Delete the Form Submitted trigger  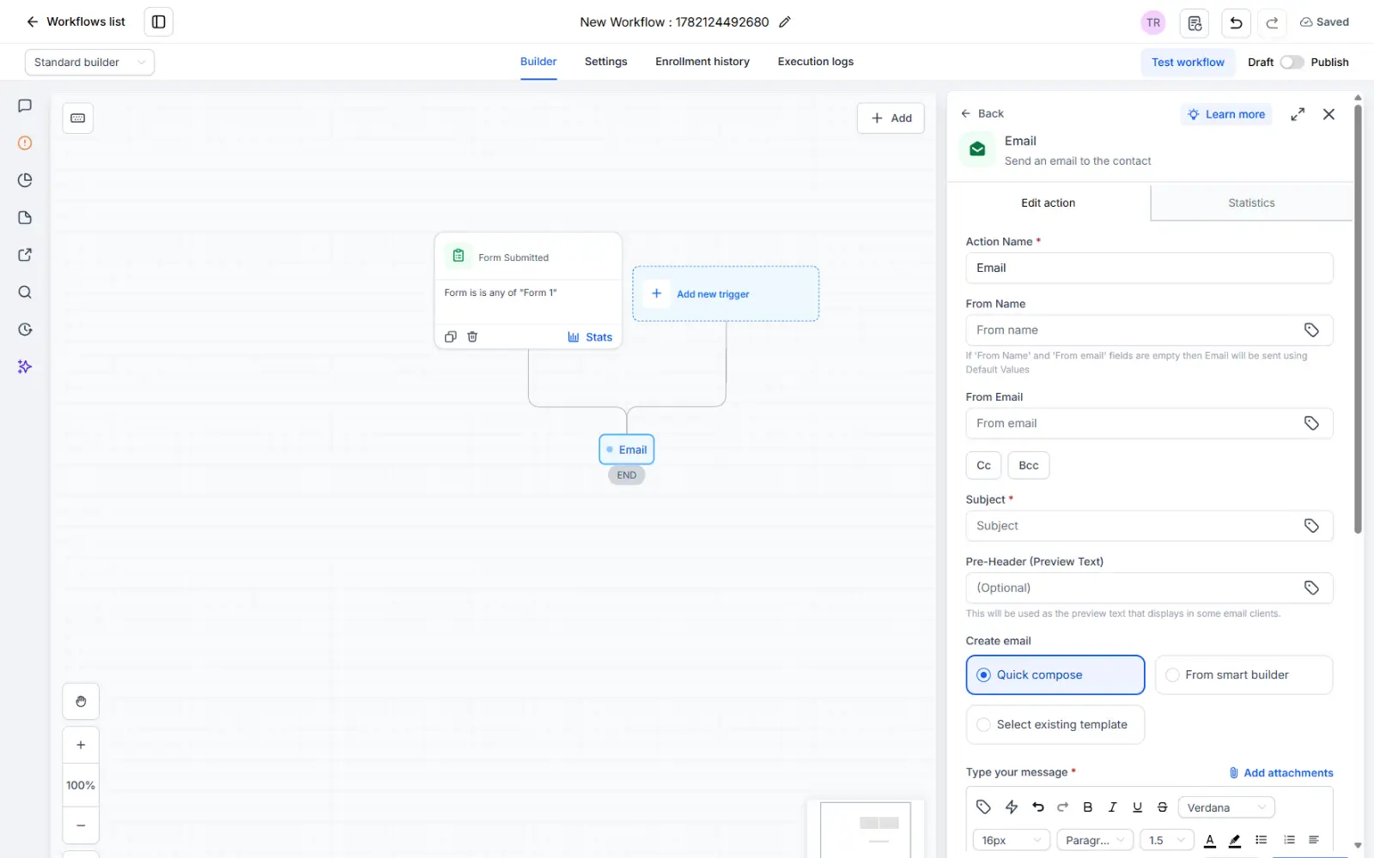click(x=472, y=336)
